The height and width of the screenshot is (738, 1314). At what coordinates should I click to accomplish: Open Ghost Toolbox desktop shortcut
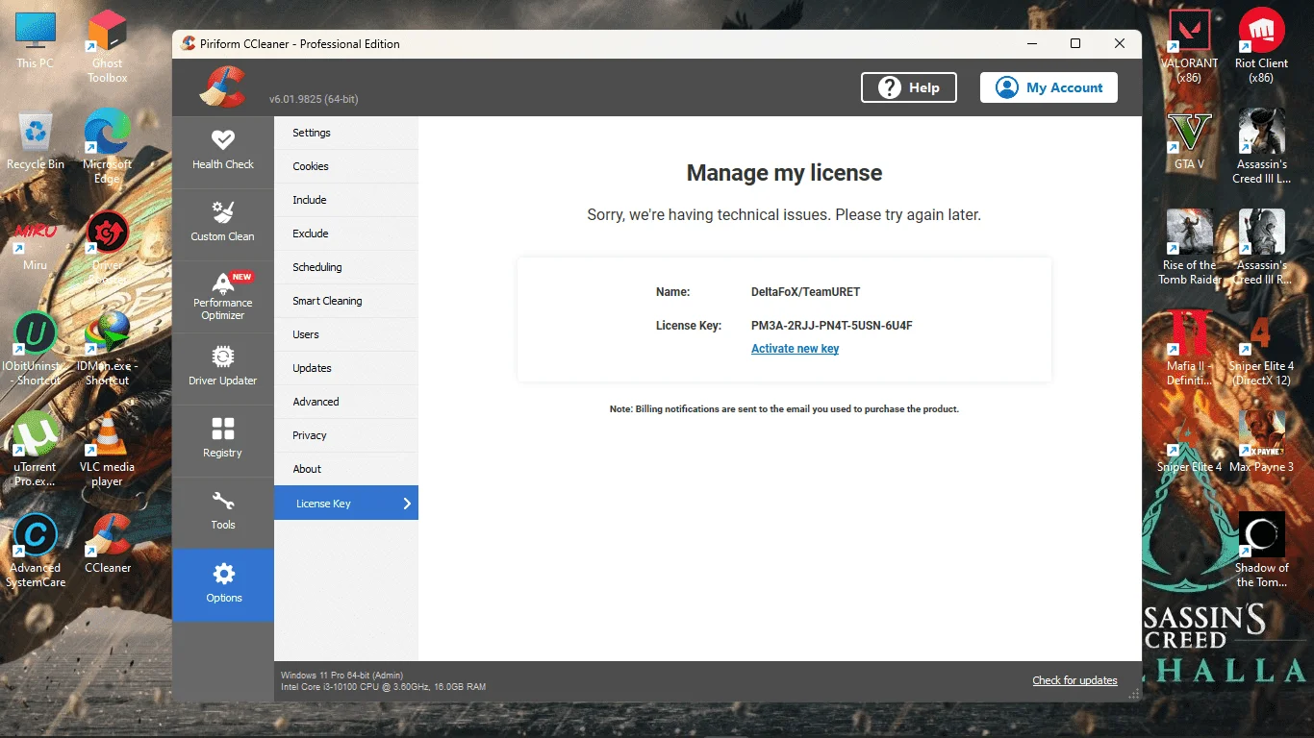coord(107,46)
